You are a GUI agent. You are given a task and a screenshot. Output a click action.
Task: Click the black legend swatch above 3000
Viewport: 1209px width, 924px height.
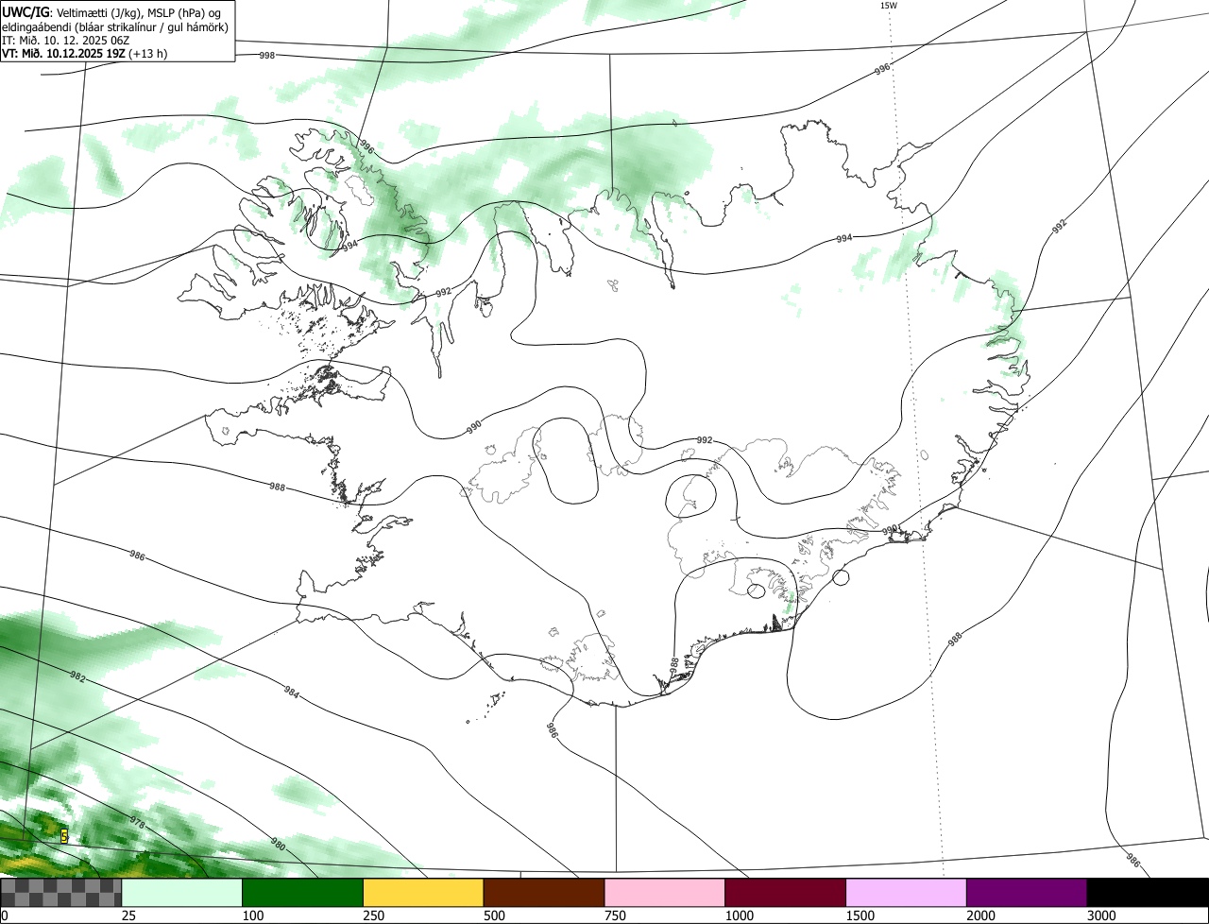(x=1148, y=893)
